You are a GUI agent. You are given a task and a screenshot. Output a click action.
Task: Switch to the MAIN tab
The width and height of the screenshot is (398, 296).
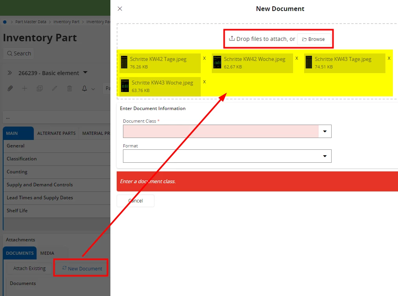(18, 133)
